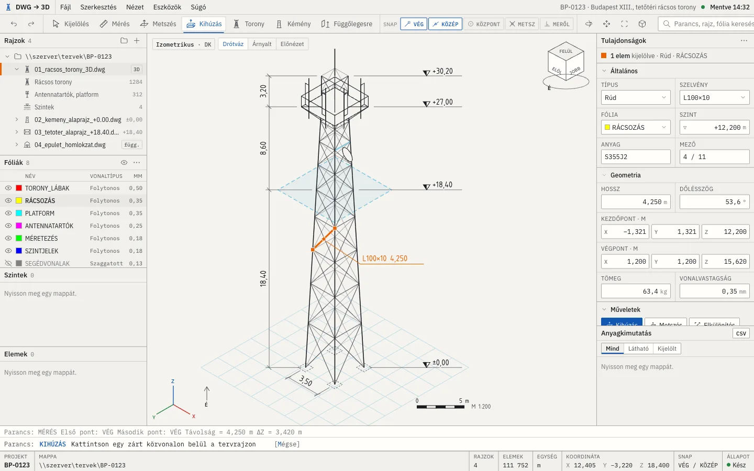Click the orbit view icon
The width and height of the screenshot is (754, 471).
[589, 24]
